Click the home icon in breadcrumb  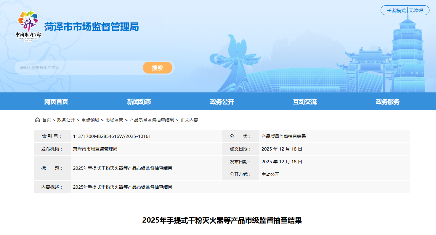[37, 120]
